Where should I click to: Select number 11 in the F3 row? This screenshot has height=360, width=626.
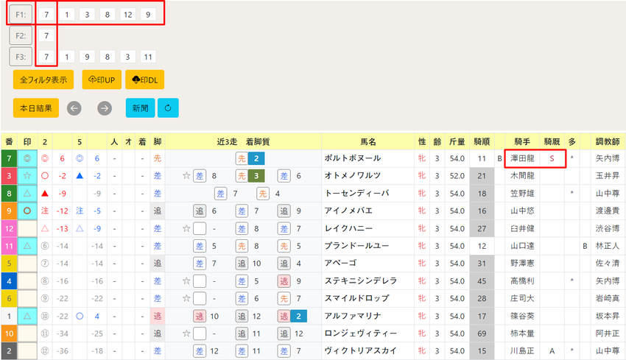(148, 57)
